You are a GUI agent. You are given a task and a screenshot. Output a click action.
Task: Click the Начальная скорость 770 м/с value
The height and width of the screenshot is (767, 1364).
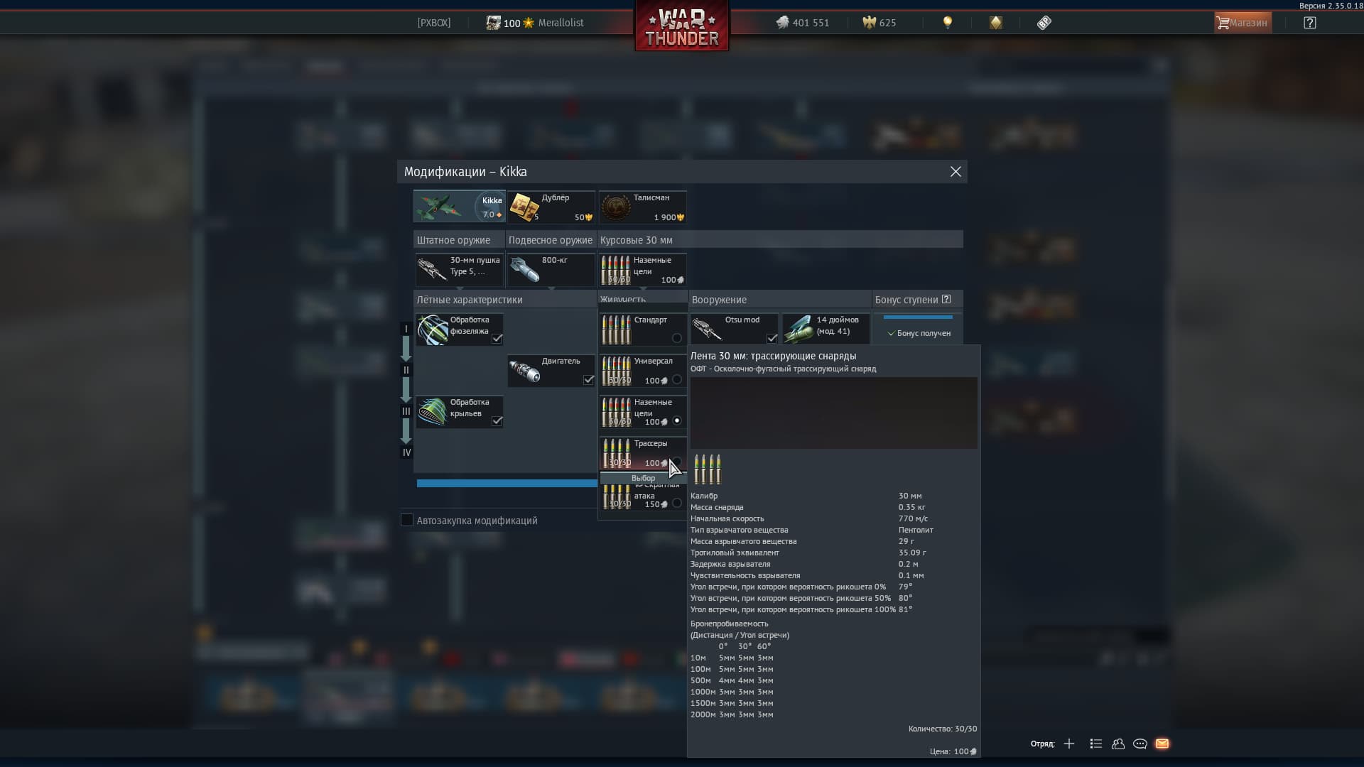tap(913, 518)
